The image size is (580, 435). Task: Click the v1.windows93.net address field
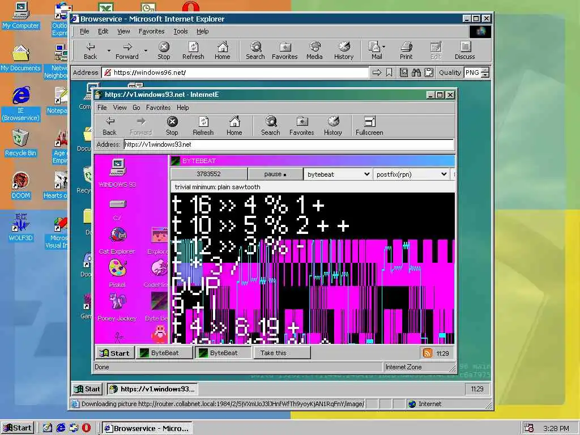(288, 144)
